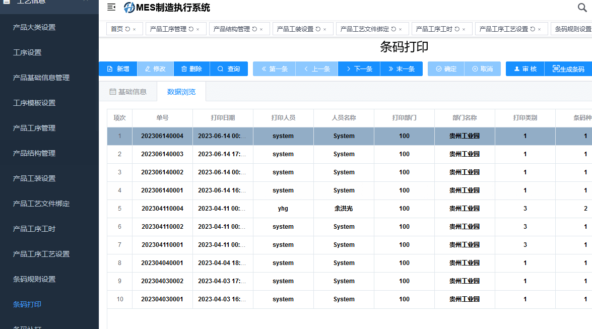Viewport: 592px width, 329px height.
Task: Open 产品工序工时 in the sidebar
Action: (x=34, y=229)
